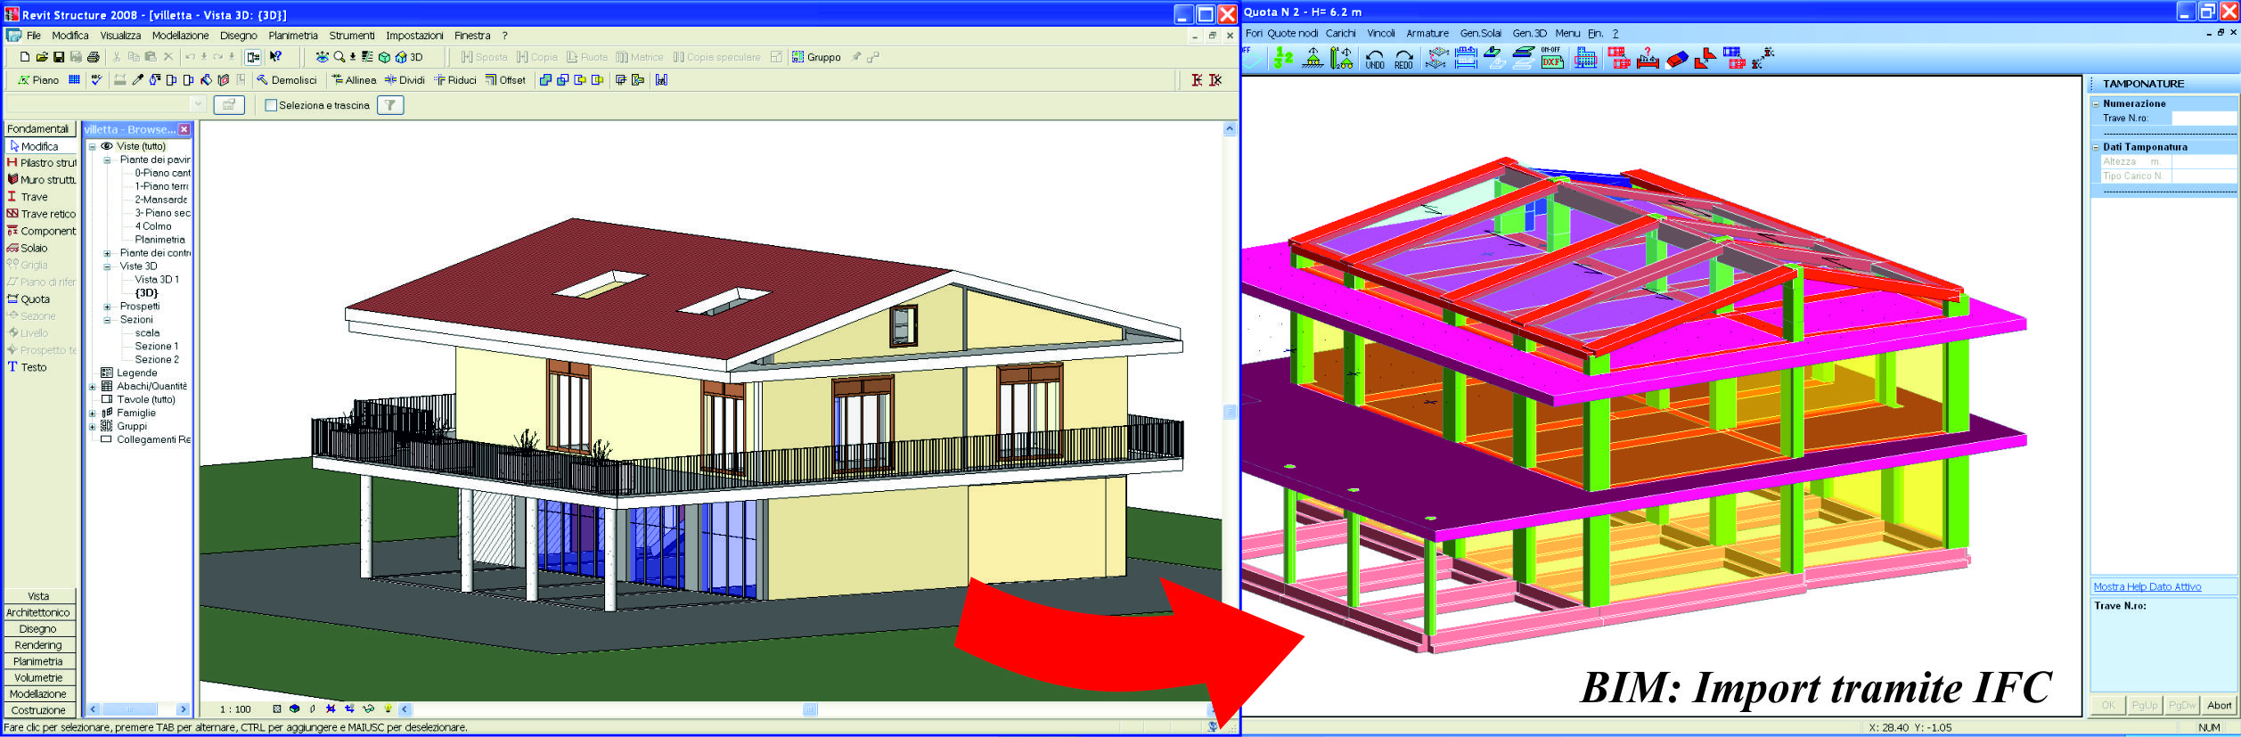Enable the Seleziona e trascina checkbox
Viewport: 2241px width, 737px height.
coord(271,105)
